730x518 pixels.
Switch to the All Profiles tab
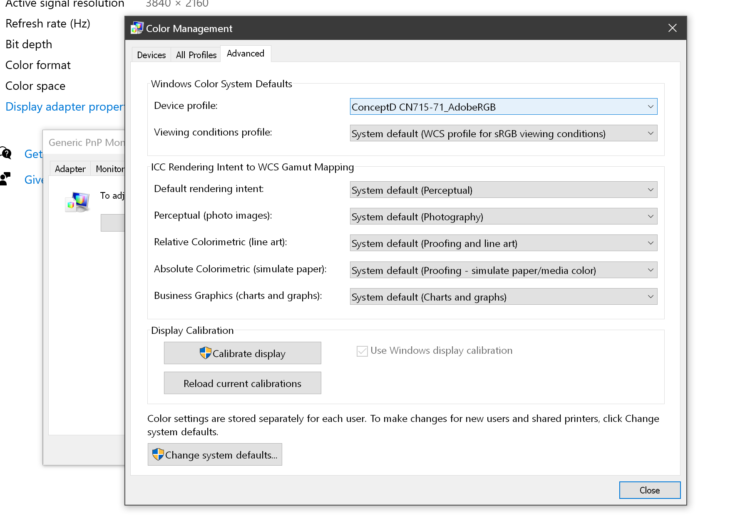[196, 55]
